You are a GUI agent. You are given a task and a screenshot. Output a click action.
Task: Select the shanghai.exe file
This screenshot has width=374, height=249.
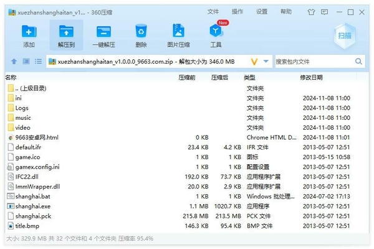187,207
